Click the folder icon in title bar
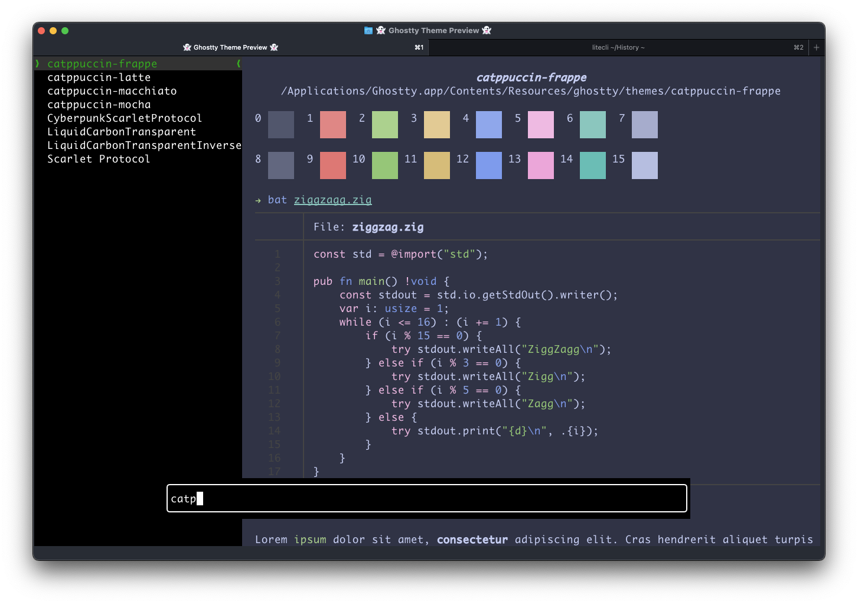858x604 pixels. 368,31
